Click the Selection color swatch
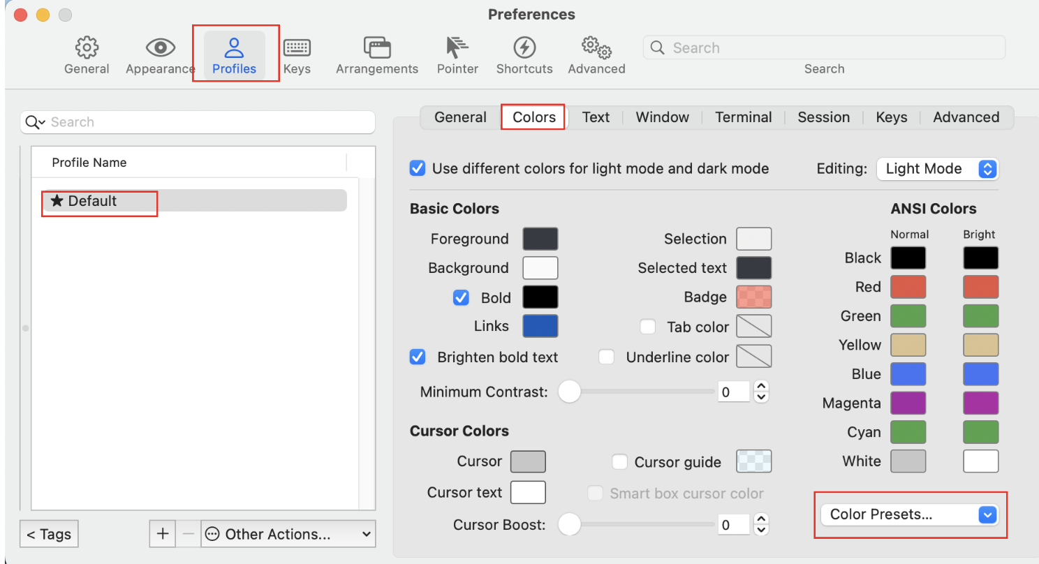 click(x=754, y=239)
